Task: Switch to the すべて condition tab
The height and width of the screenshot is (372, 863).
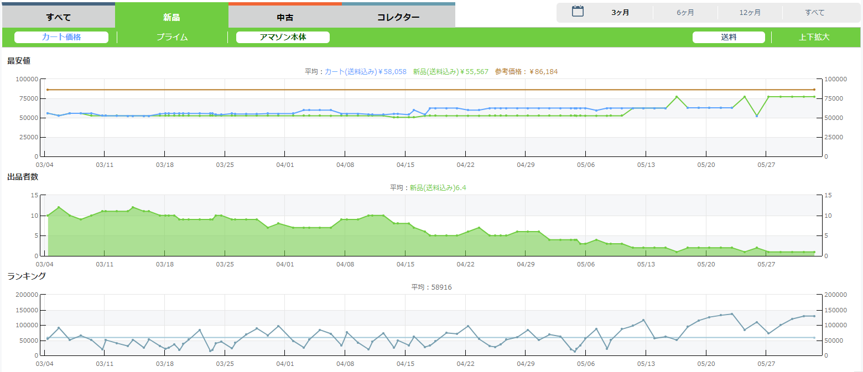Action: tap(58, 17)
